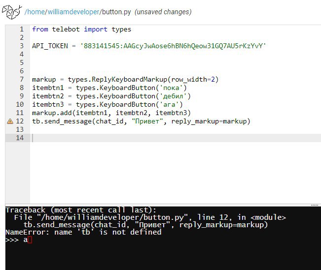321x270 pixels.
Task: Open the /home breadcrumb link
Action: (x=35, y=12)
